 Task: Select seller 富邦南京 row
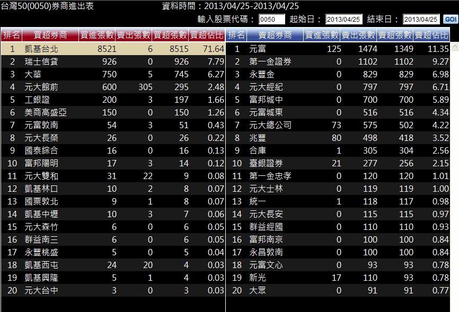338,239
